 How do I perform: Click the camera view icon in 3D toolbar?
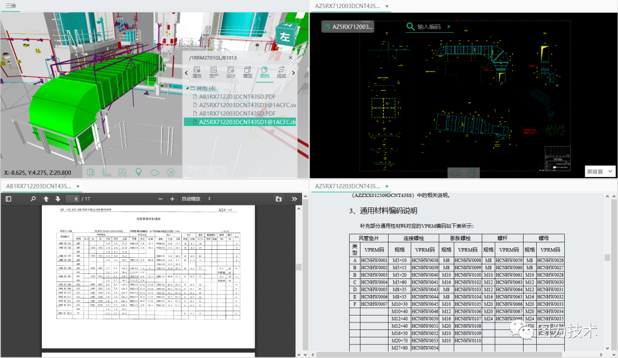point(171,172)
